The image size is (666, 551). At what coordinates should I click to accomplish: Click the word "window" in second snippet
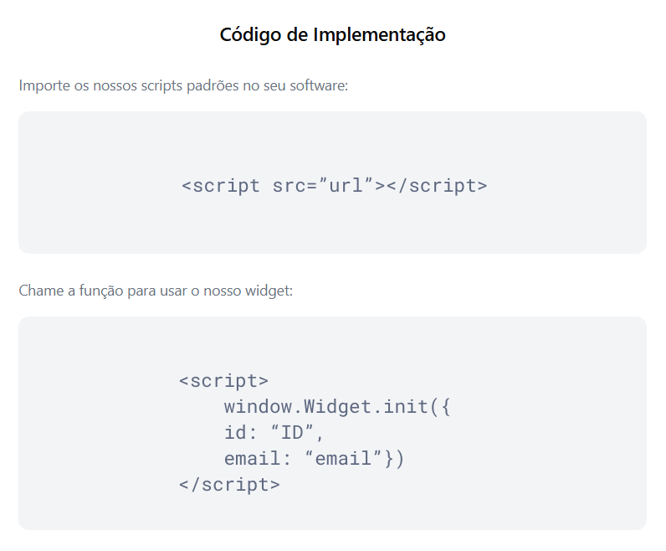(x=258, y=407)
